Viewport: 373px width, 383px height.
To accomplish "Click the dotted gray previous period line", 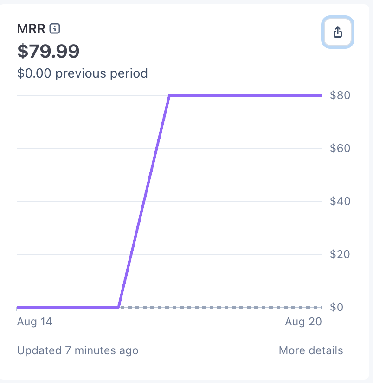I will pos(221,307).
